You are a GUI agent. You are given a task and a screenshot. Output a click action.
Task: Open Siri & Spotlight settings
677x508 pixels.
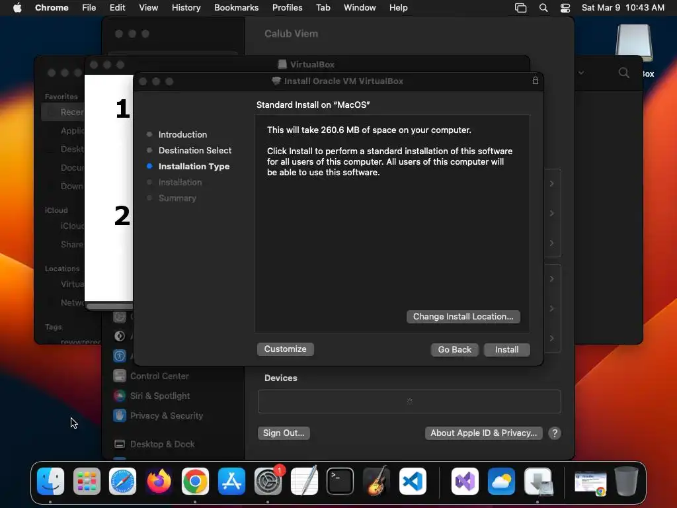tap(151, 396)
